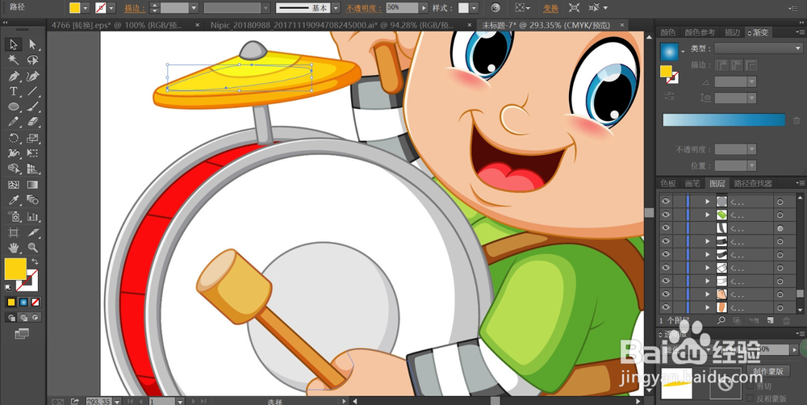Screen dimensions: 807x405
Task: Open the 类型 gradient type dropdown
Action: (x=759, y=48)
